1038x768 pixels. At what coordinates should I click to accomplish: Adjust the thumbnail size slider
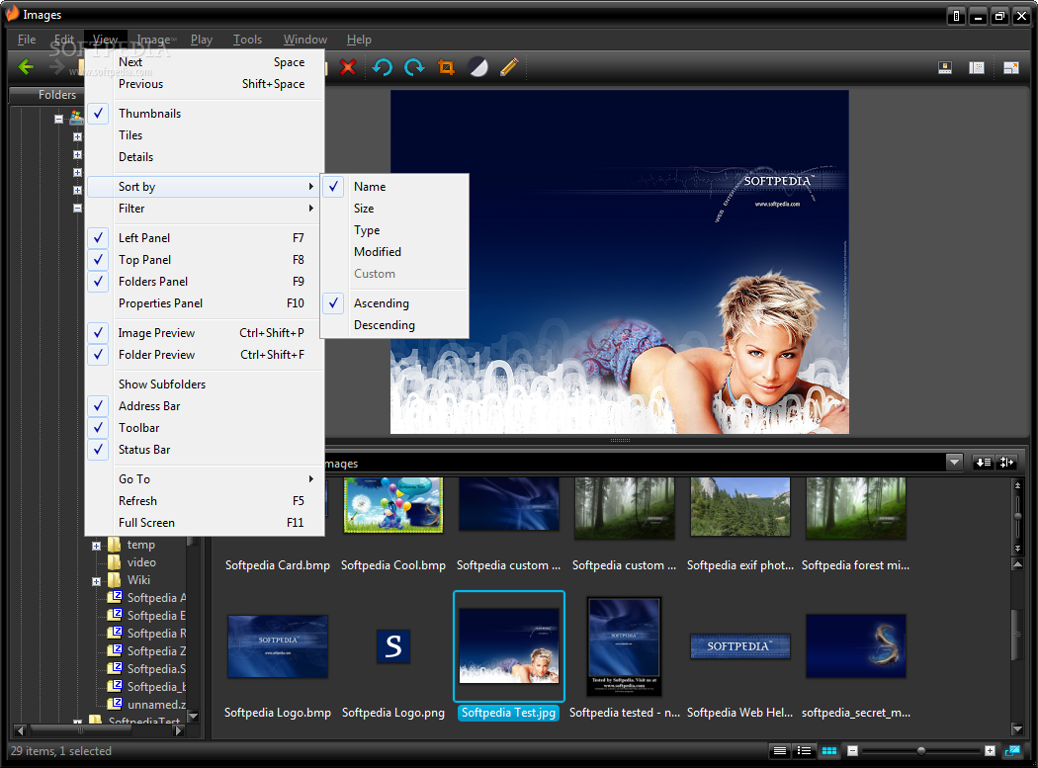[920, 751]
